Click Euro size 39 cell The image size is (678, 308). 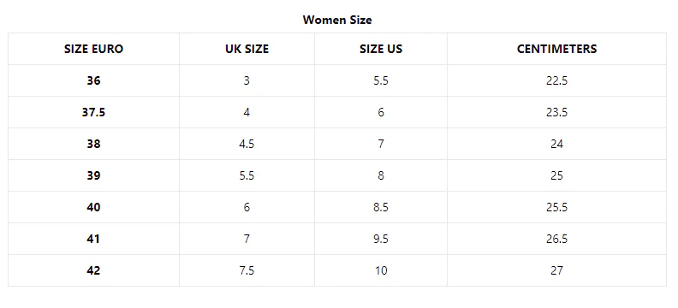click(x=94, y=175)
